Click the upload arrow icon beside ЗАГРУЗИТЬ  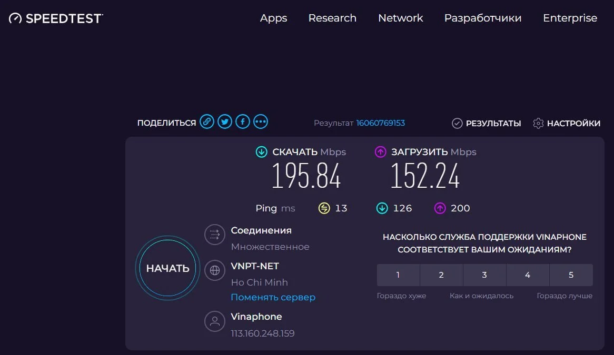[381, 151]
